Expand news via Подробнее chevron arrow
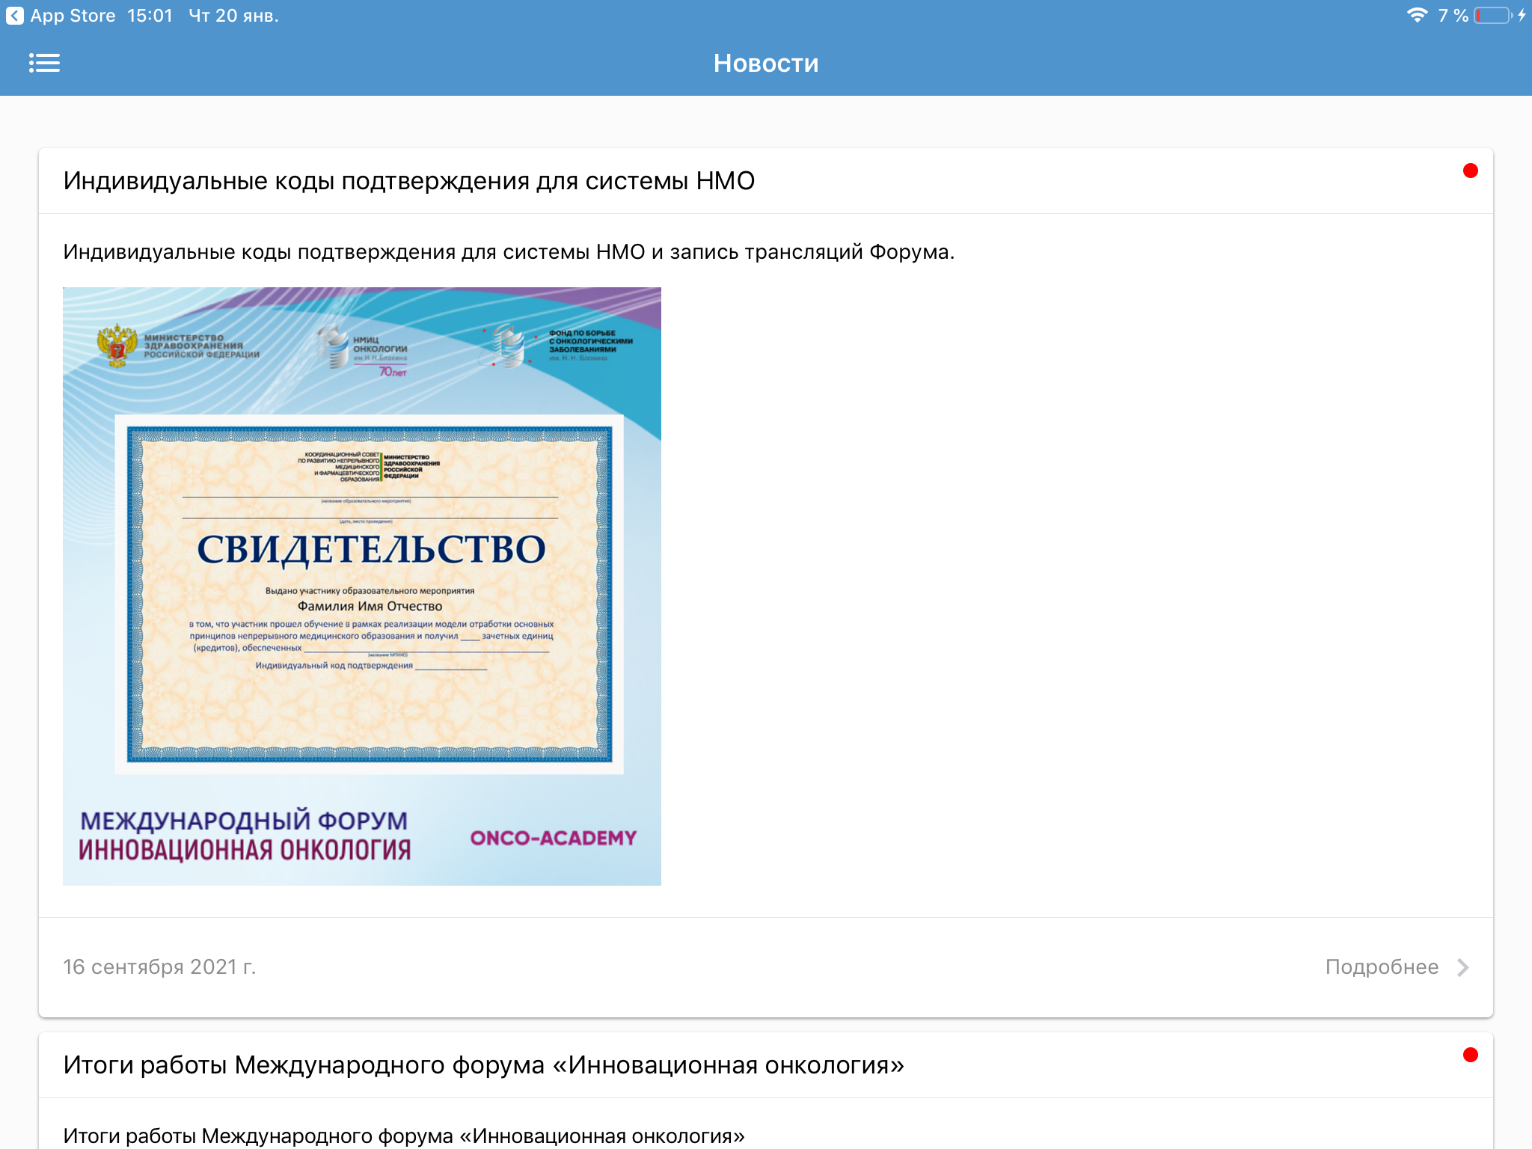 coord(1463,967)
